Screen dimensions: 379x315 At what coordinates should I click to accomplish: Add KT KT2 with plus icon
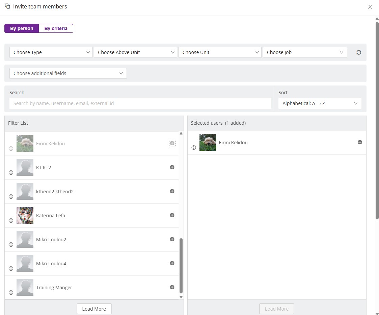(172, 167)
